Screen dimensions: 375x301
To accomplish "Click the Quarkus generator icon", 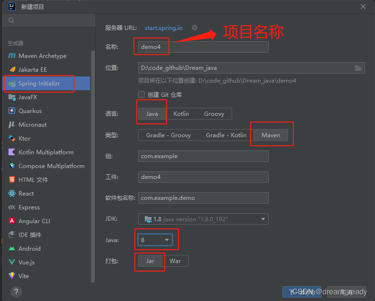I will coord(12,111).
